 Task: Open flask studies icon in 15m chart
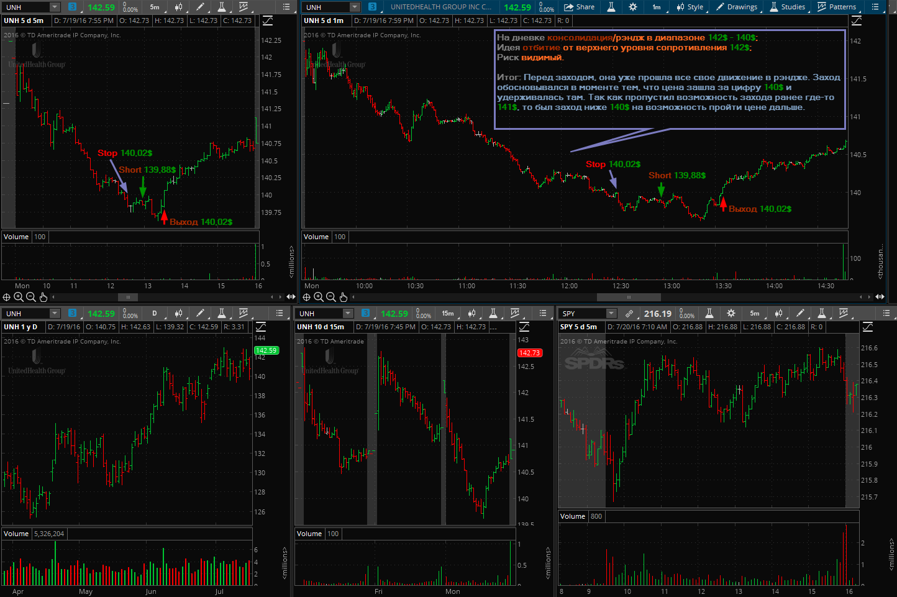pyautogui.click(x=493, y=313)
